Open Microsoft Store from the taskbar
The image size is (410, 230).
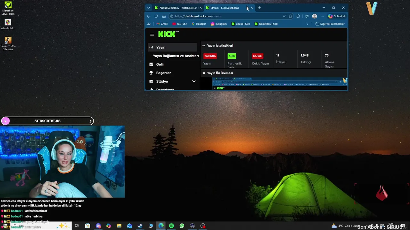click(x=87, y=226)
